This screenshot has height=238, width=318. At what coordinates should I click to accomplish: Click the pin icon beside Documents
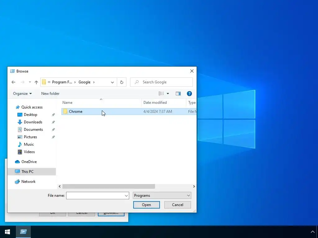click(53, 130)
